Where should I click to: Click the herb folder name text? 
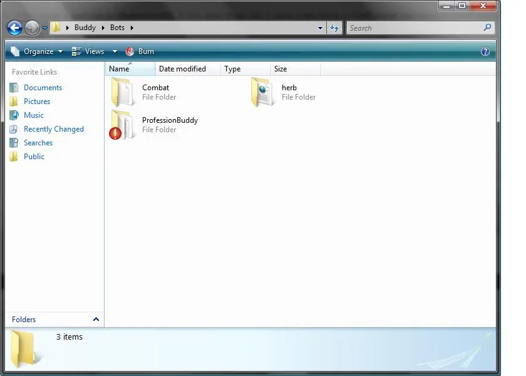(289, 88)
